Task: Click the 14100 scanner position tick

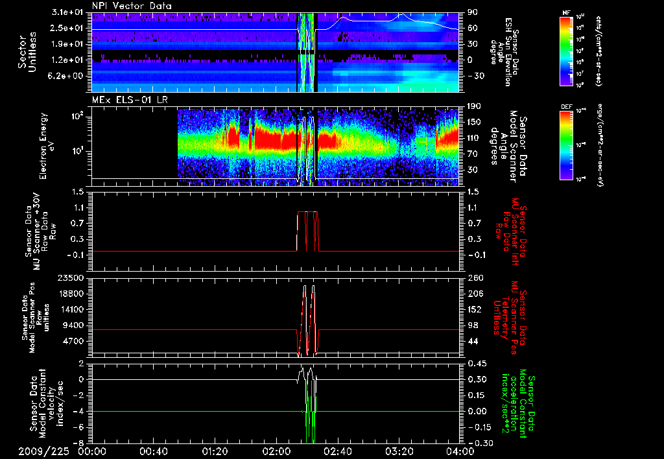Action: coord(70,310)
